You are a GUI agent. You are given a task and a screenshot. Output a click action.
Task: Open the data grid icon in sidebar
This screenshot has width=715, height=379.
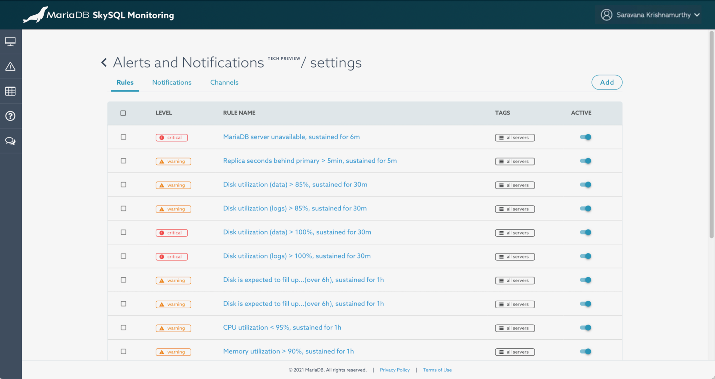(10, 91)
